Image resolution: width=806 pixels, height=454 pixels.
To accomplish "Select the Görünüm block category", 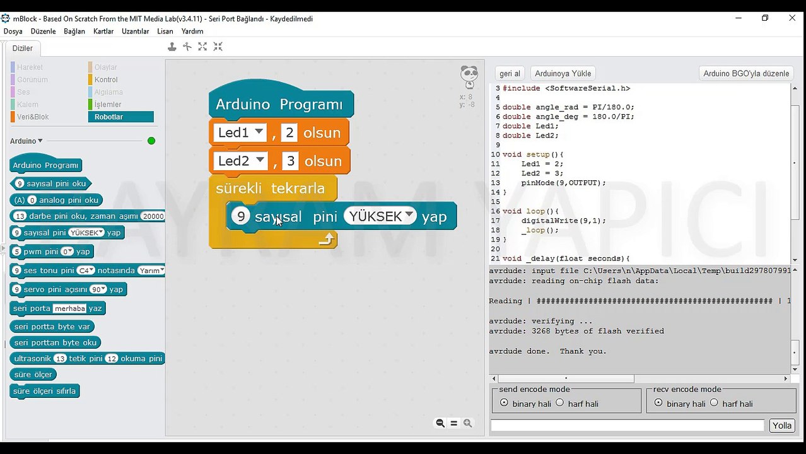I will (32, 79).
